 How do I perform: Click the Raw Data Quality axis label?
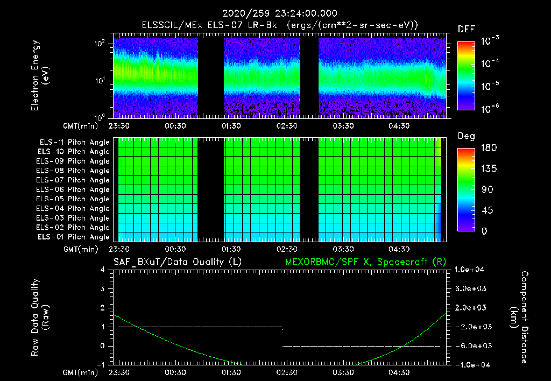pos(40,317)
